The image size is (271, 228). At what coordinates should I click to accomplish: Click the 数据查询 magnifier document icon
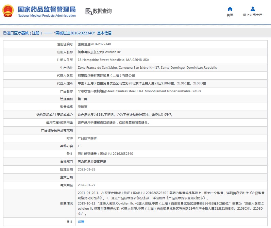[89, 11]
